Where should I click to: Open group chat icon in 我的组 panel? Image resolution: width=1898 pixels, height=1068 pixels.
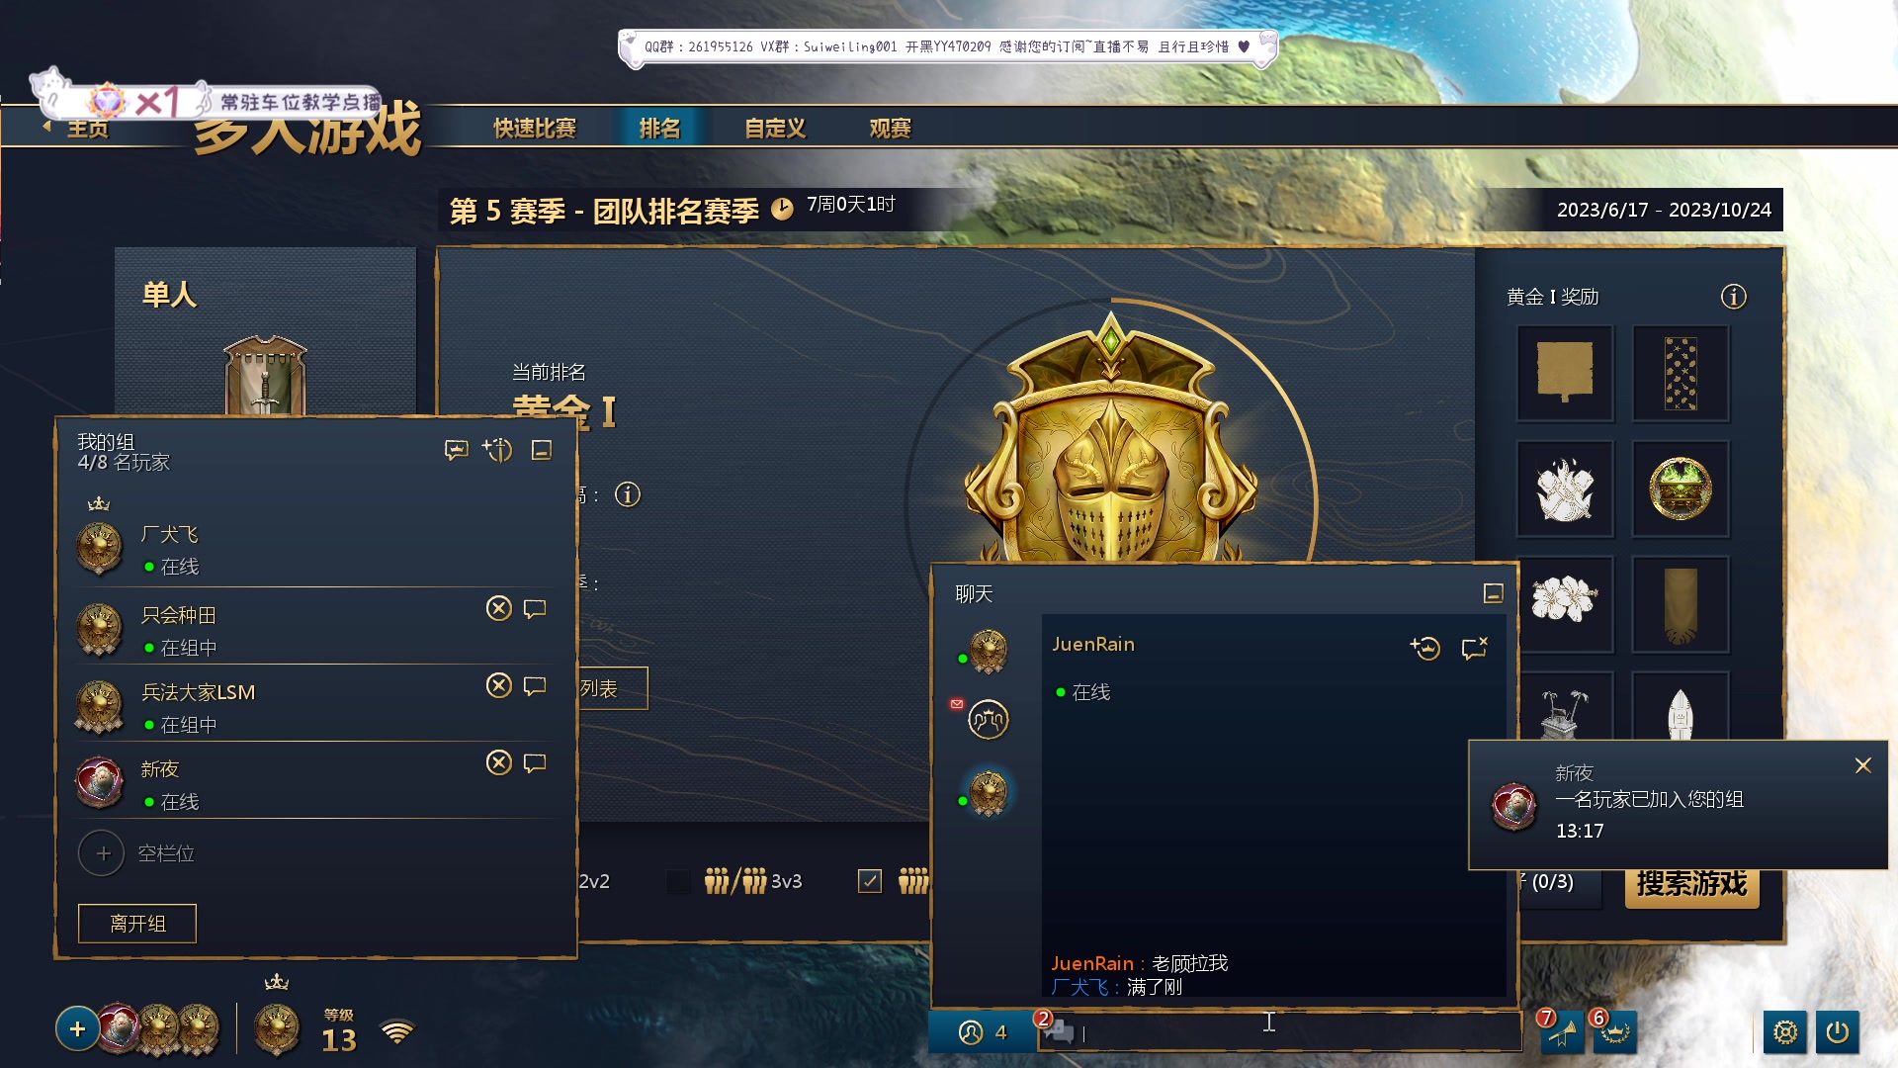tap(456, 451)
